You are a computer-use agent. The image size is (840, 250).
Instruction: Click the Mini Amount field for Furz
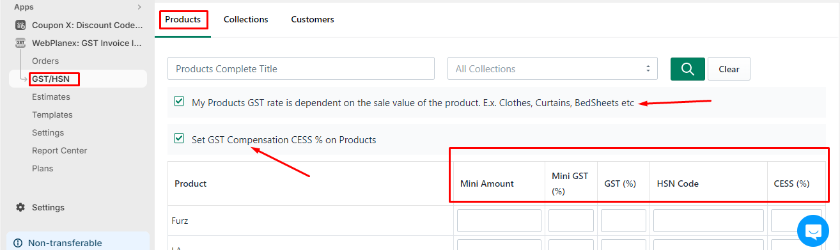pos(499,221)
